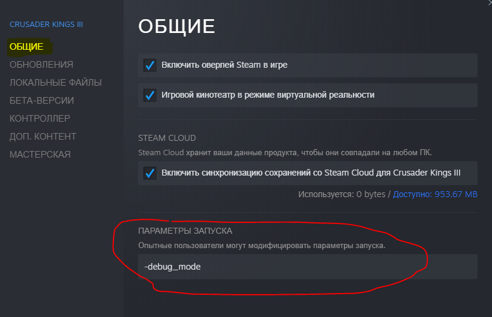Open the Доступно: 953.67 MB link
492x317 pixels.
[435, 194]
